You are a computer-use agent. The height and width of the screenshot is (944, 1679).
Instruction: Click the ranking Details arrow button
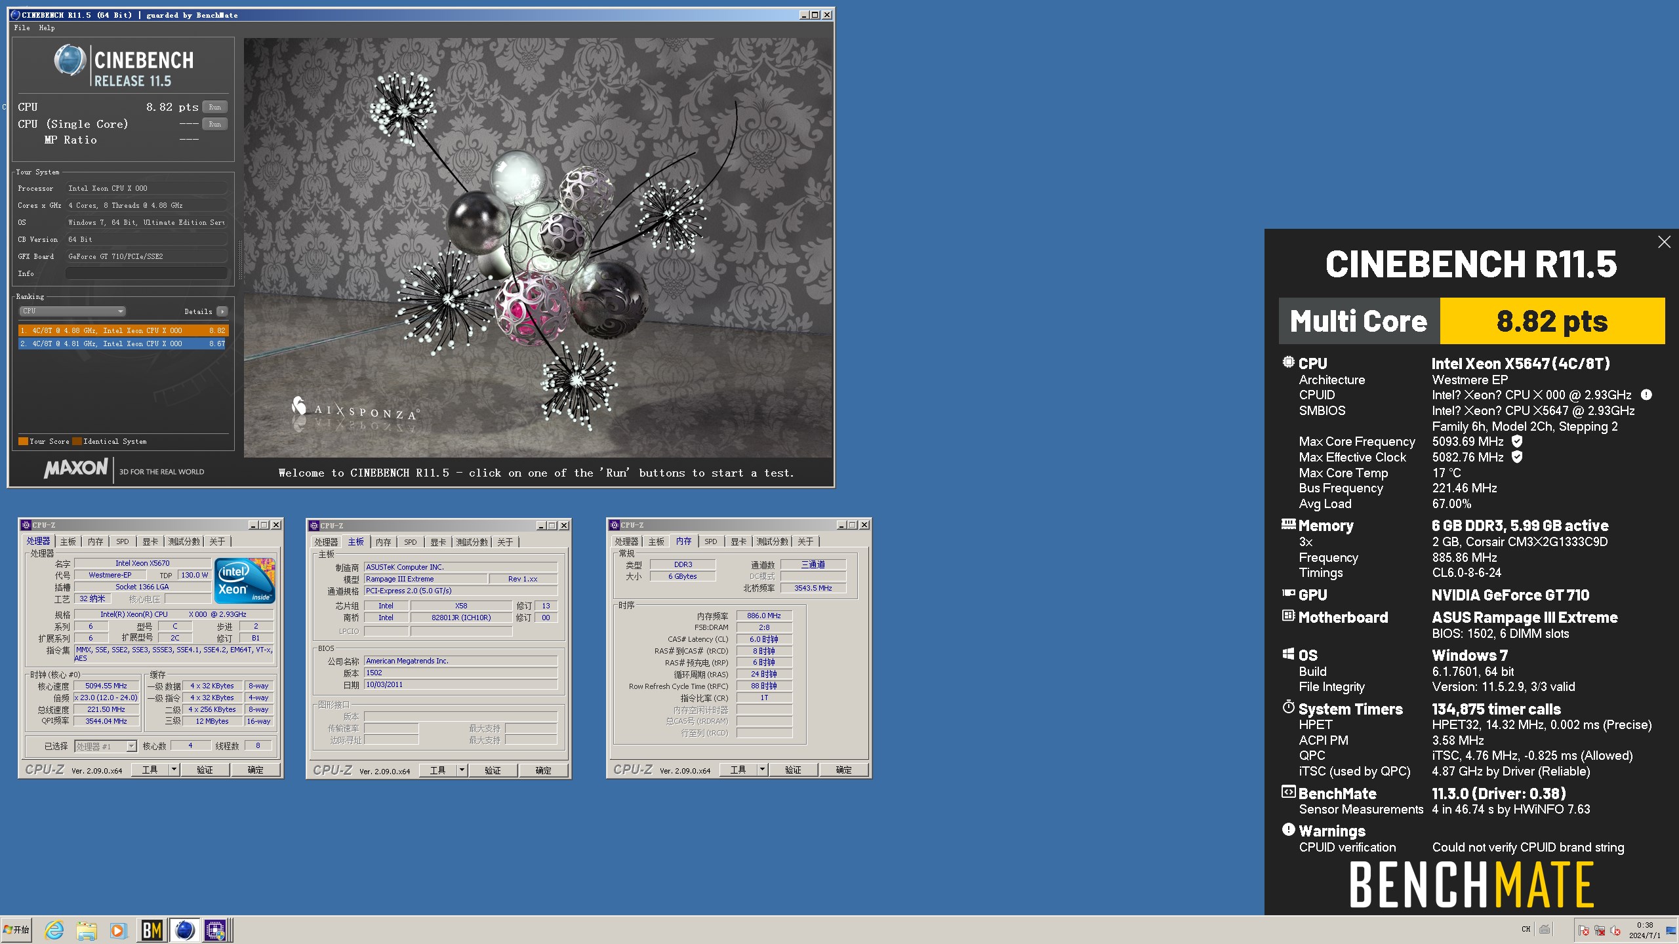click(x=222, y=311)
